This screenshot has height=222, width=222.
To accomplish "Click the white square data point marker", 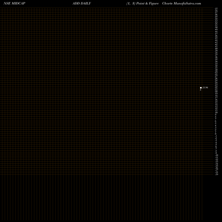I will point(201,87).
